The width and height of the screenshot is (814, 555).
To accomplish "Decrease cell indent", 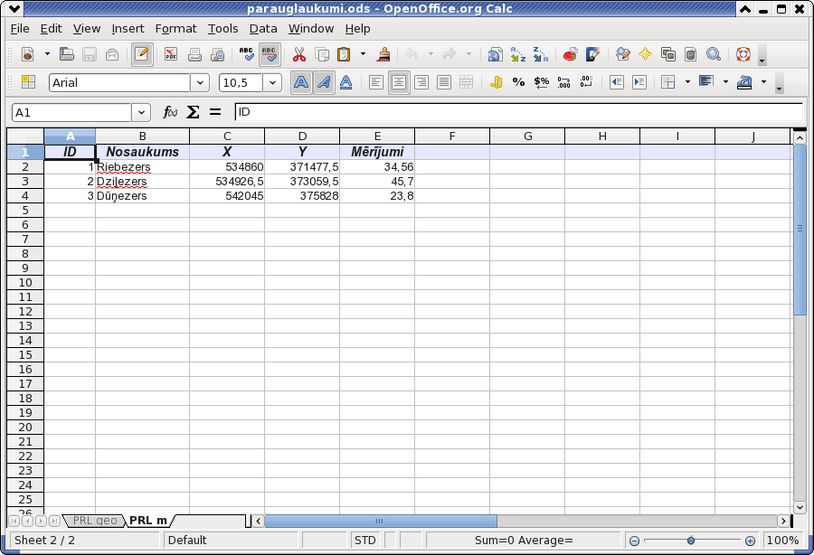I will (617, 82).
